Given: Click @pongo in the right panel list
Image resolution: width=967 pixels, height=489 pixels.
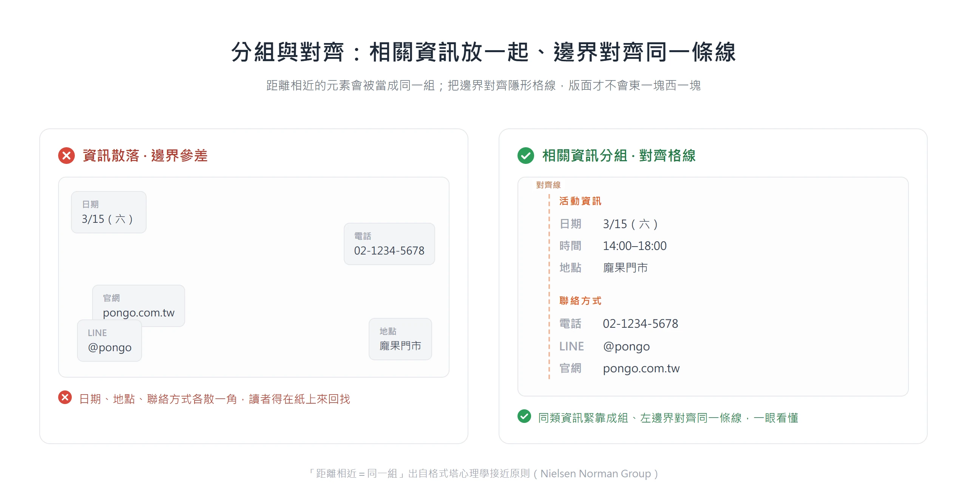Looking at the screenshot, I should (x=626, y=346).
